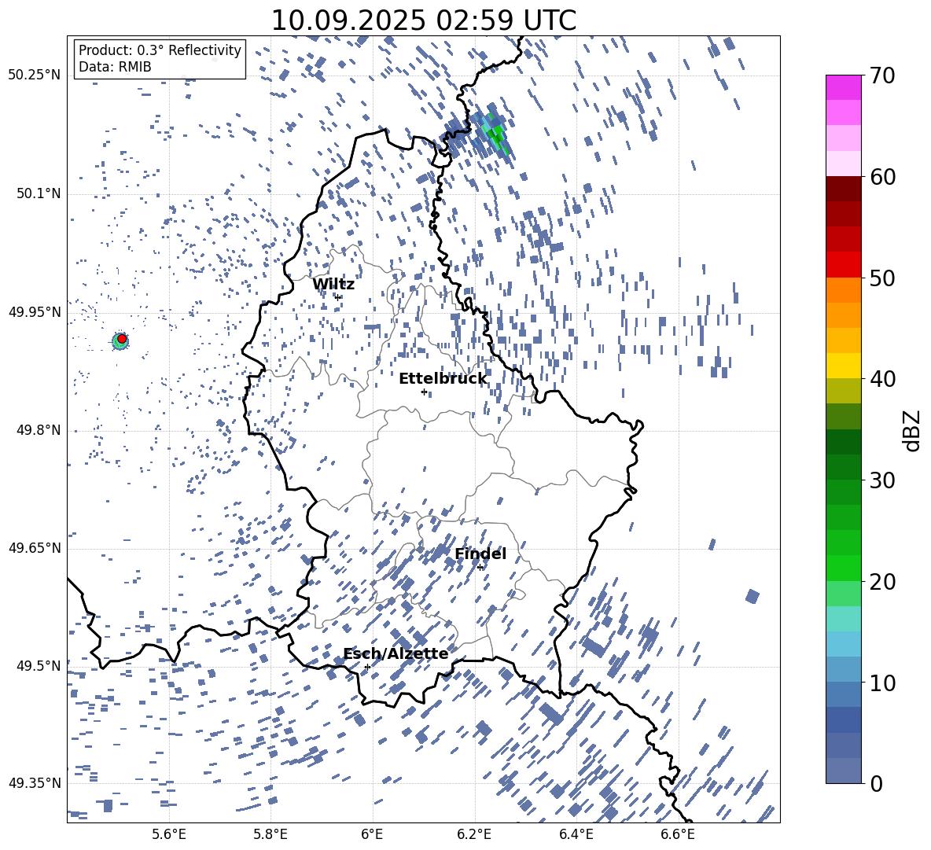Click the Esch/Alzette city label
Screen dimensions: 931x850
[x=396, y=653]
